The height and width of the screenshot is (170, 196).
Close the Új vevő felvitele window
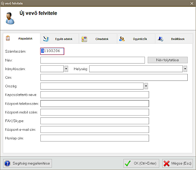192,3
